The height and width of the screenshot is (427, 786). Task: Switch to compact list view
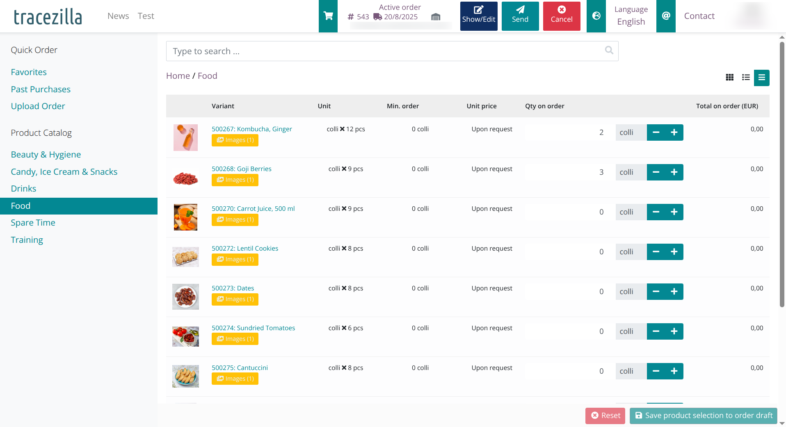click(x=746, y=78)
